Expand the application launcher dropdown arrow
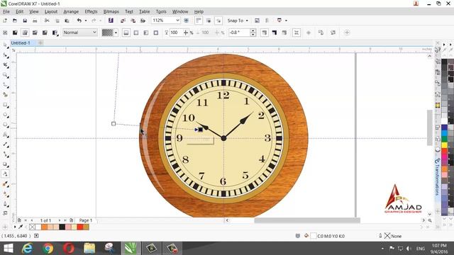 coord(286,21)
